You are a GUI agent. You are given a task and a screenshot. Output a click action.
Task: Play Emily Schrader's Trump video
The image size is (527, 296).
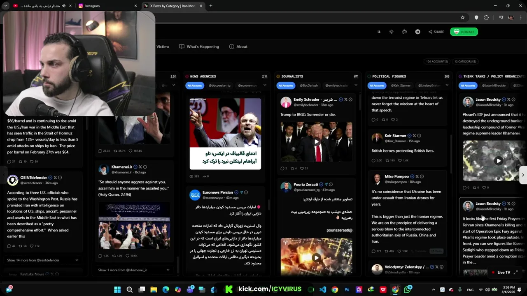316,142
